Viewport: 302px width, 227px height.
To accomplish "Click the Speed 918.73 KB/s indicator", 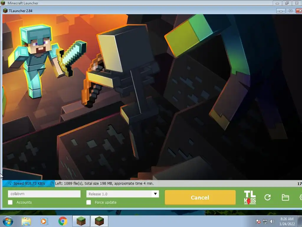I will 29,183.
